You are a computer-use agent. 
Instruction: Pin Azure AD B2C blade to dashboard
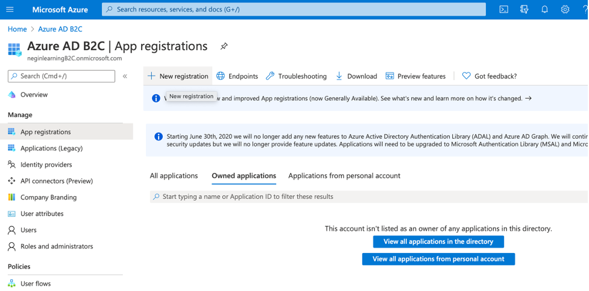point(224,46)
